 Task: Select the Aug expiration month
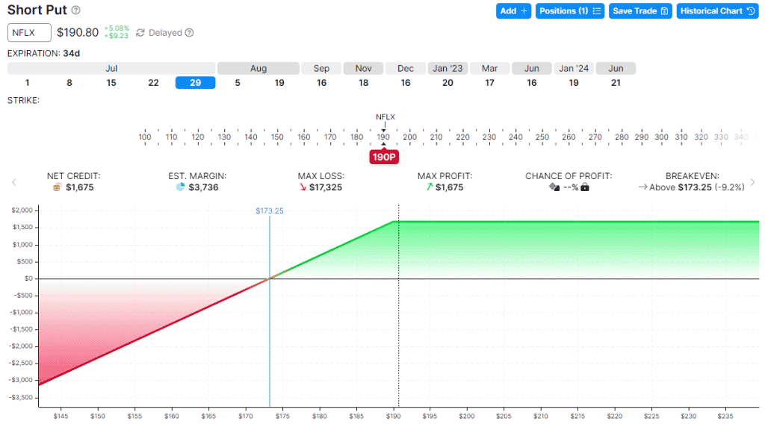[258, 69]
